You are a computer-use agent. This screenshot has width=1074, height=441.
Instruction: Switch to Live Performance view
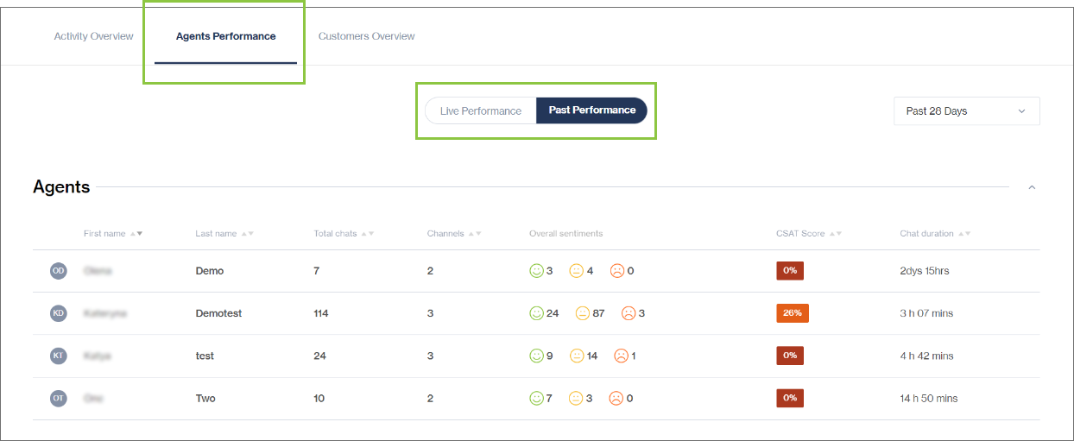coord(480,110)
